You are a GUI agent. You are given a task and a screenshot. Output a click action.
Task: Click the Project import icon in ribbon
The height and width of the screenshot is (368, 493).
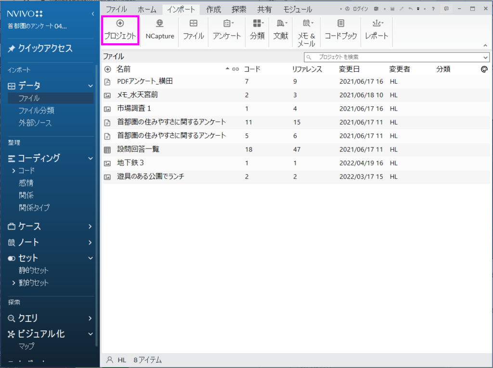pos(120,24)
